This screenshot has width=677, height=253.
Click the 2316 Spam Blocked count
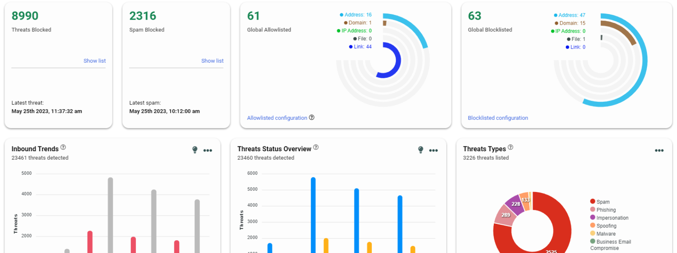point(143,16)
